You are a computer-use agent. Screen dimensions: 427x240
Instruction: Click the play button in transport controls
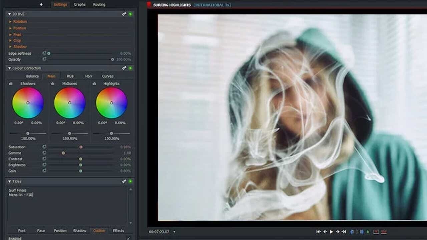point(331,231)
